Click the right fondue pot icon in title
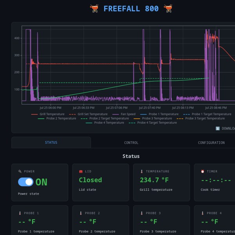The image size is (235, 235). 168,9
